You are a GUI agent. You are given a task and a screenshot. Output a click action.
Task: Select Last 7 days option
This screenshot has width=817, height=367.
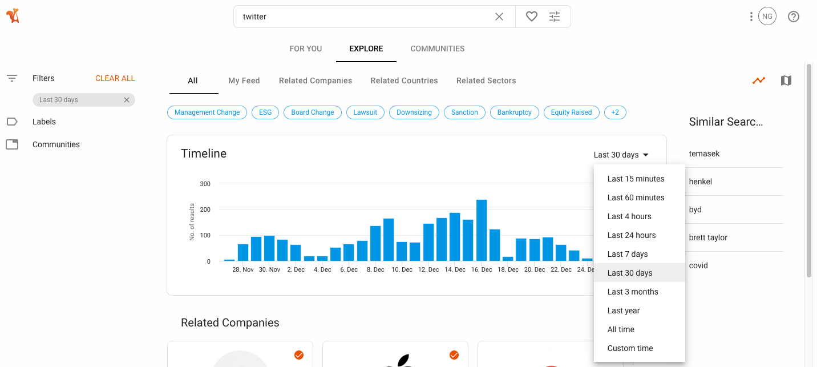pyautogui.click(x=640, y=254)
